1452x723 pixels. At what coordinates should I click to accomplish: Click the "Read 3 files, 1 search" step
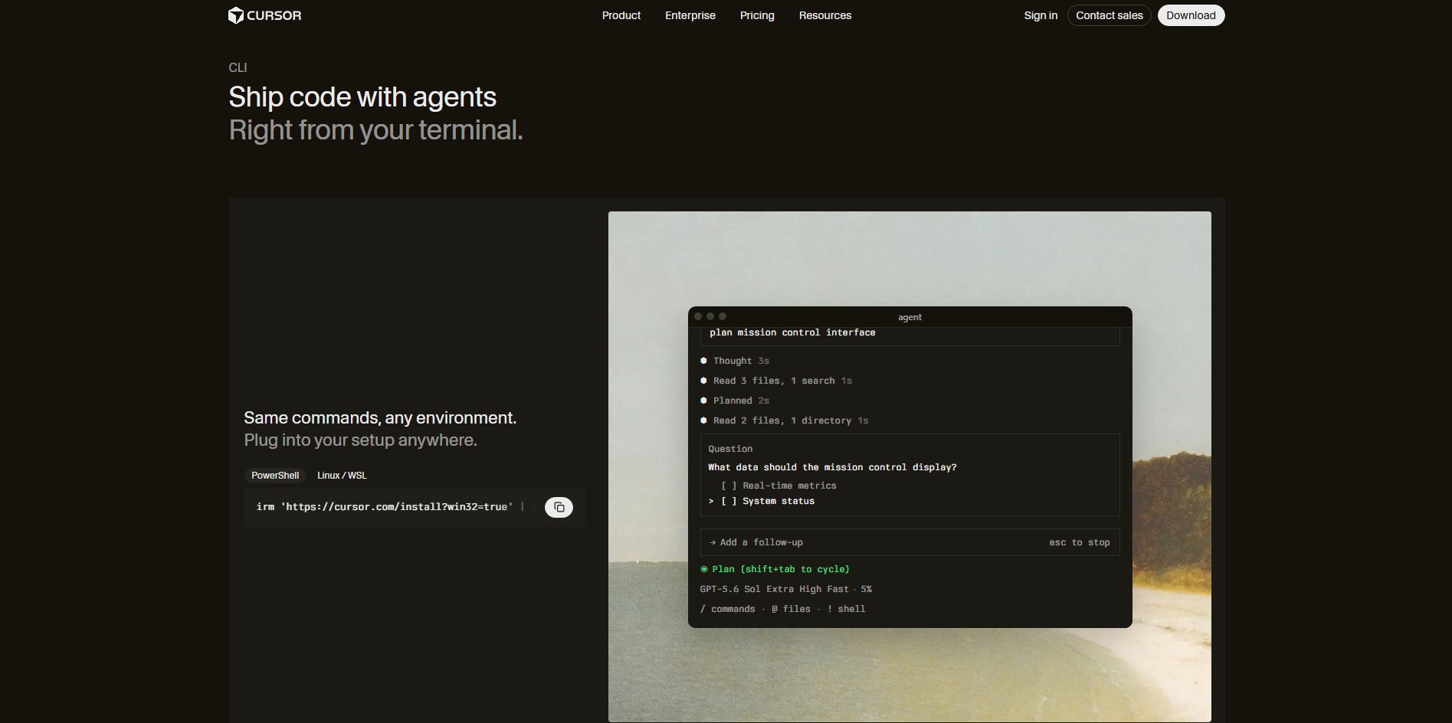point(776,381)
